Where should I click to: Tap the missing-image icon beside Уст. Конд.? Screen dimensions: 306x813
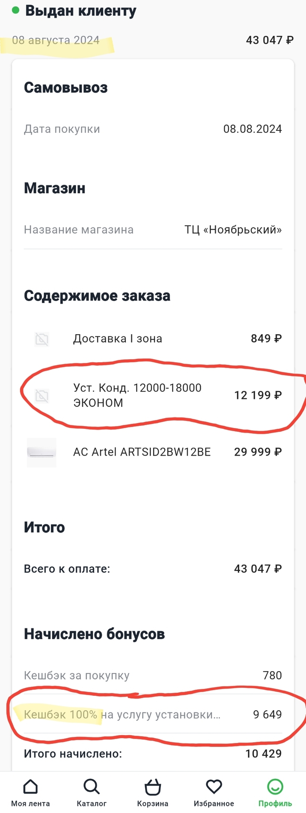click(x=42, y=396)
